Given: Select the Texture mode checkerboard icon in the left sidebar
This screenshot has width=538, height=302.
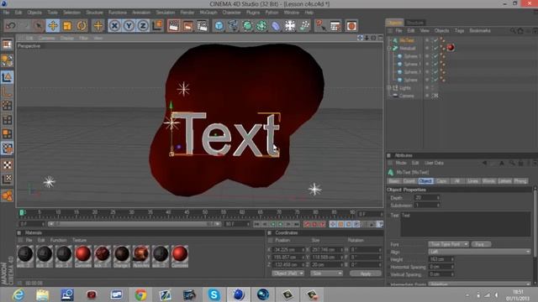Looking at the screenshot, I should pos(8,164).
